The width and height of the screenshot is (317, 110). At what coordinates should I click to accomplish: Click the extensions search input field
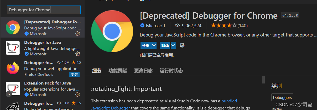(x=44, y=10)
